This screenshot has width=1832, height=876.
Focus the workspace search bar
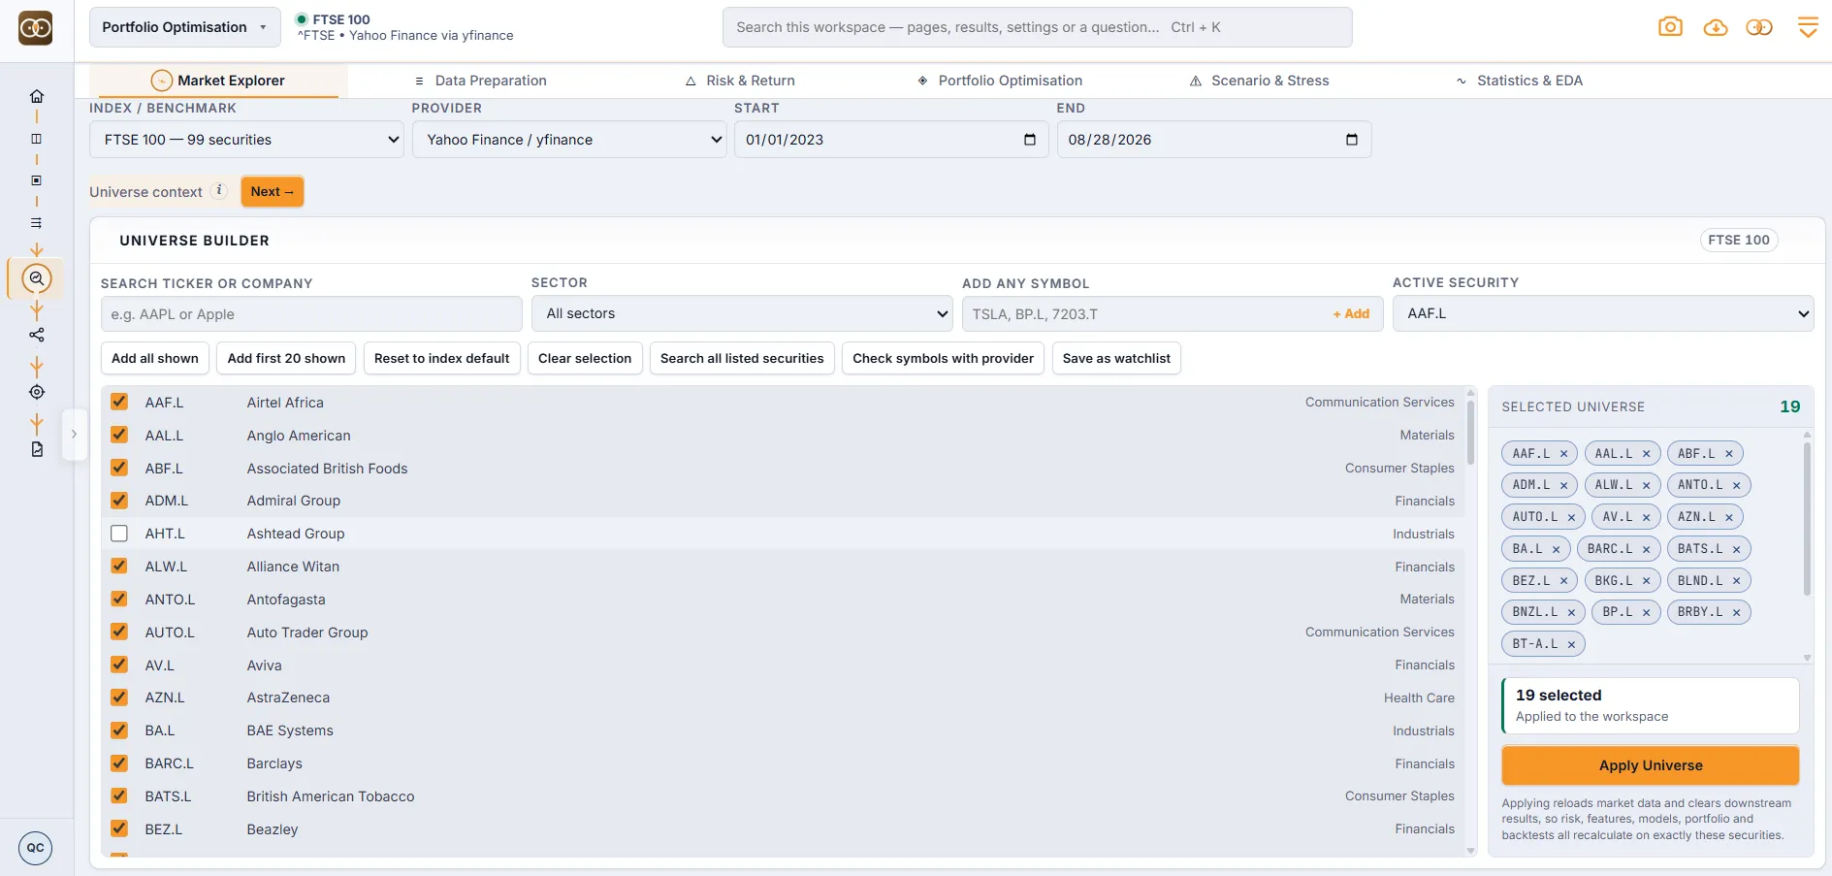pyautogui.click(x=1037, y=27)
